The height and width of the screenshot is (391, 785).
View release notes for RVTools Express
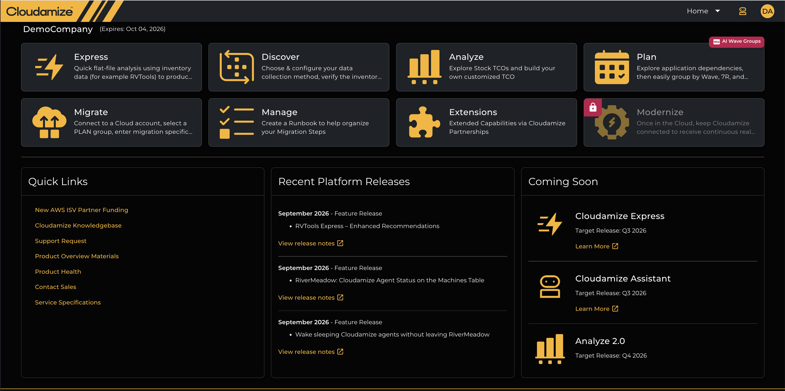(311, 243)
